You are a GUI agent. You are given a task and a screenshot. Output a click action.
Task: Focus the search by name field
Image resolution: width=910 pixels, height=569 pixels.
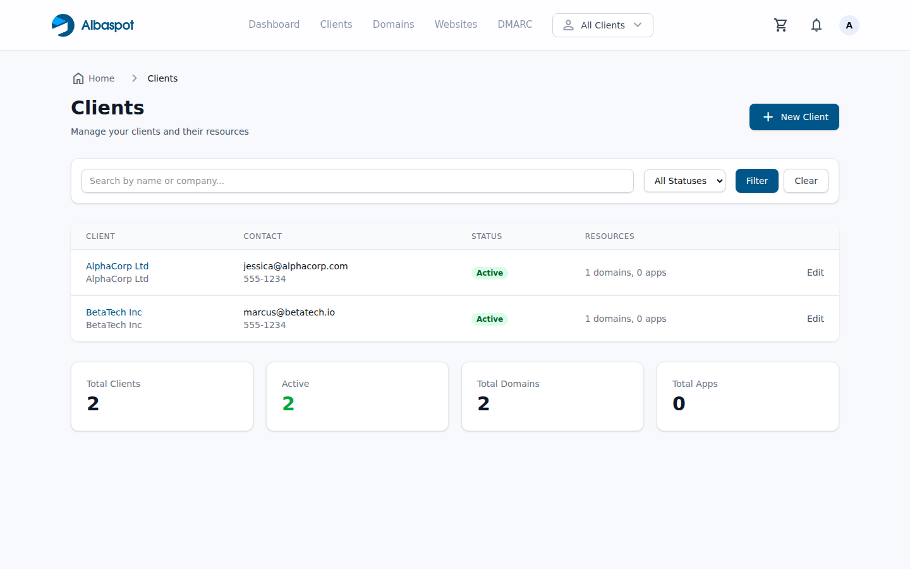357,181
